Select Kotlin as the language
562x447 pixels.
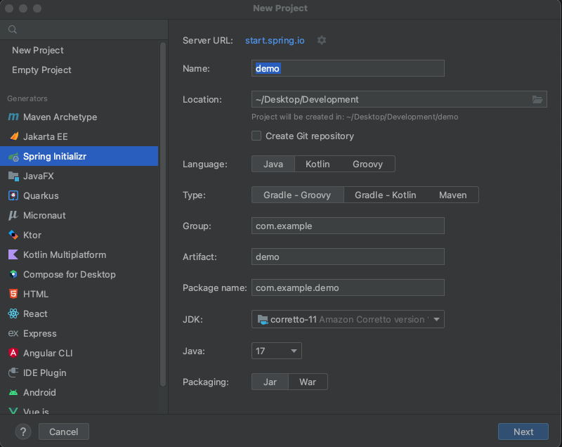318,164
